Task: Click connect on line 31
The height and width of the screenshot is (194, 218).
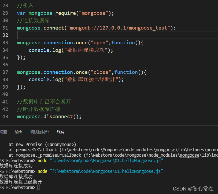Action: (54, 28)
